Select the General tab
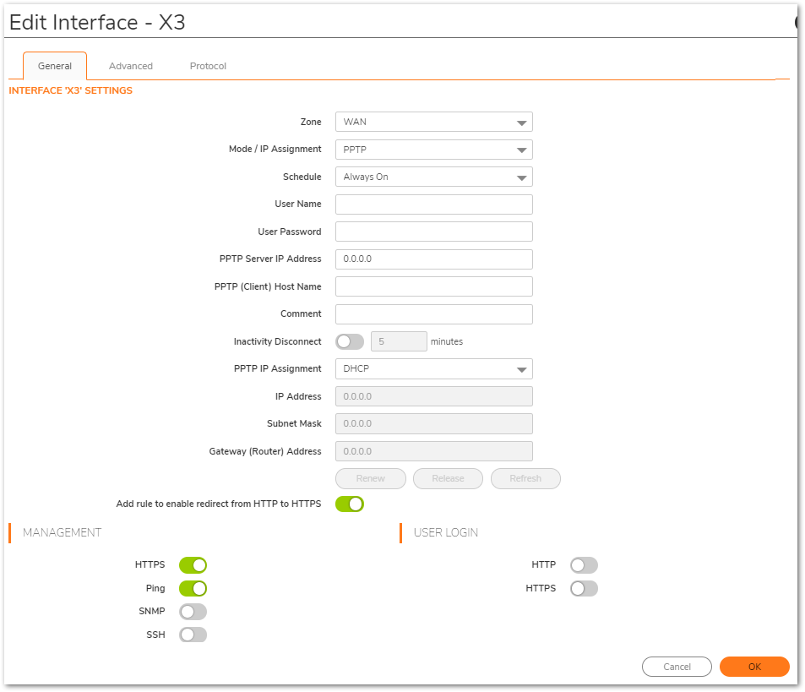The image size is (805, 692). coord(55,66)
